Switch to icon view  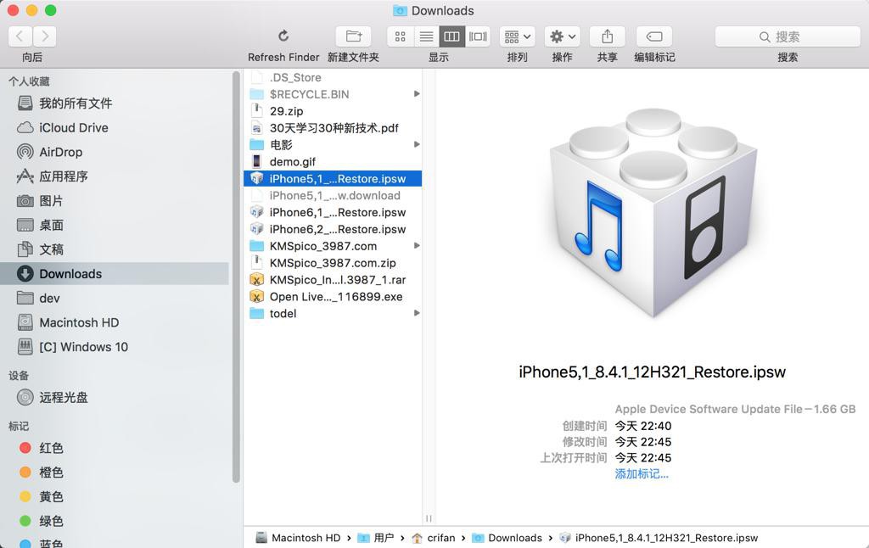pyautogui.click(x=401, y=36)
